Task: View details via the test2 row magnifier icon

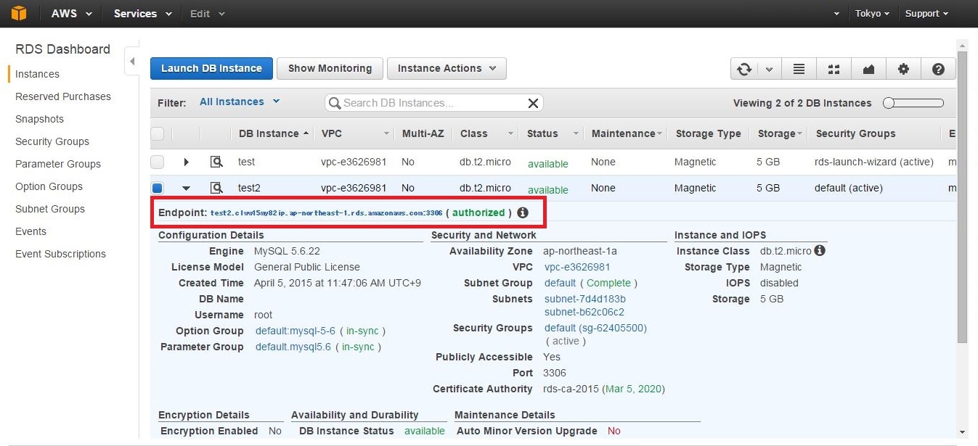Action: tap(216, 188)
